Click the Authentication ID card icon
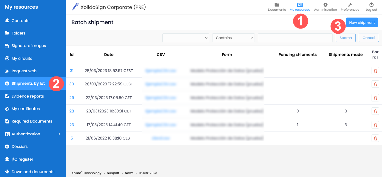 [x=7, y=134]
